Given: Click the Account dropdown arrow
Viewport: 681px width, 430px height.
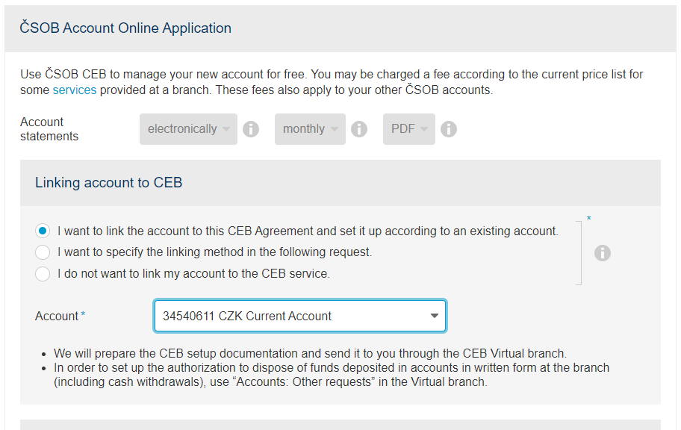Looking at the screenshot, I should coord(435,316).
